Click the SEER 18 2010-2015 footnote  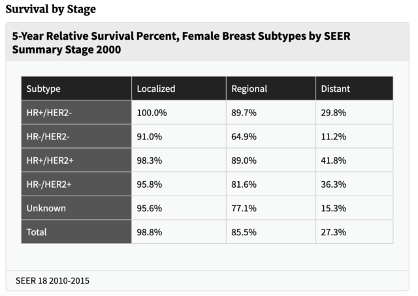(52, 280)
